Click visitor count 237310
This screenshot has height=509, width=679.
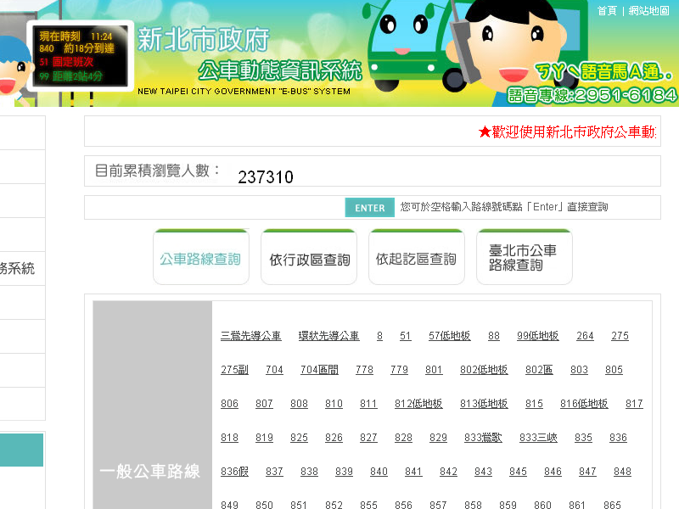pos(266,177)
